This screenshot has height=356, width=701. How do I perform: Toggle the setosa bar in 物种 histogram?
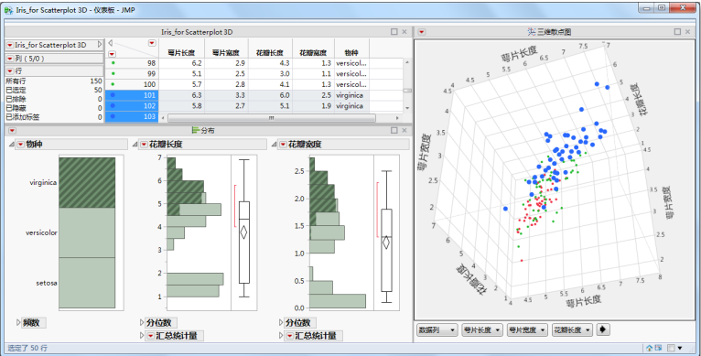pyautogui.click(x=87, y=283)
